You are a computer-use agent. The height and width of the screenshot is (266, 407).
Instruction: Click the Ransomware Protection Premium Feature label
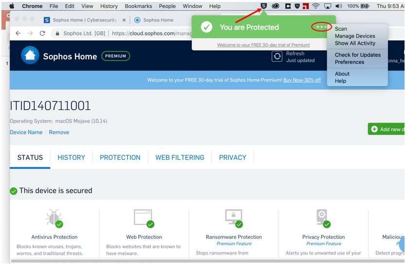(234, 244)
